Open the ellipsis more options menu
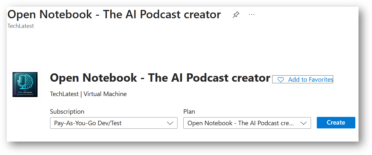The height and width of the screenshot is (155, 372). (x=252, y=14)
